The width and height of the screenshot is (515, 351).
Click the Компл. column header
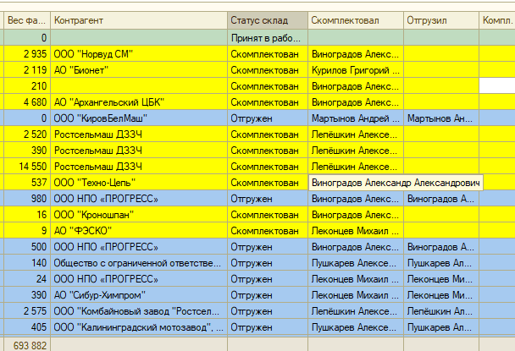coord(497,20)
